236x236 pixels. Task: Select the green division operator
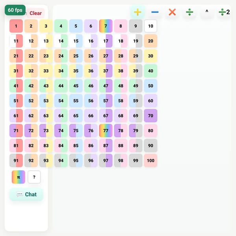click(190, 12)
